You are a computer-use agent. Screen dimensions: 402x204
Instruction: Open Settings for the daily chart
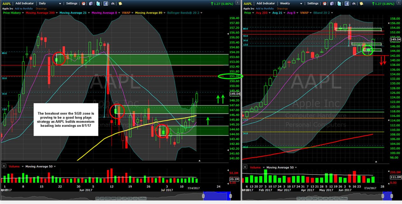tap(72, 3)
